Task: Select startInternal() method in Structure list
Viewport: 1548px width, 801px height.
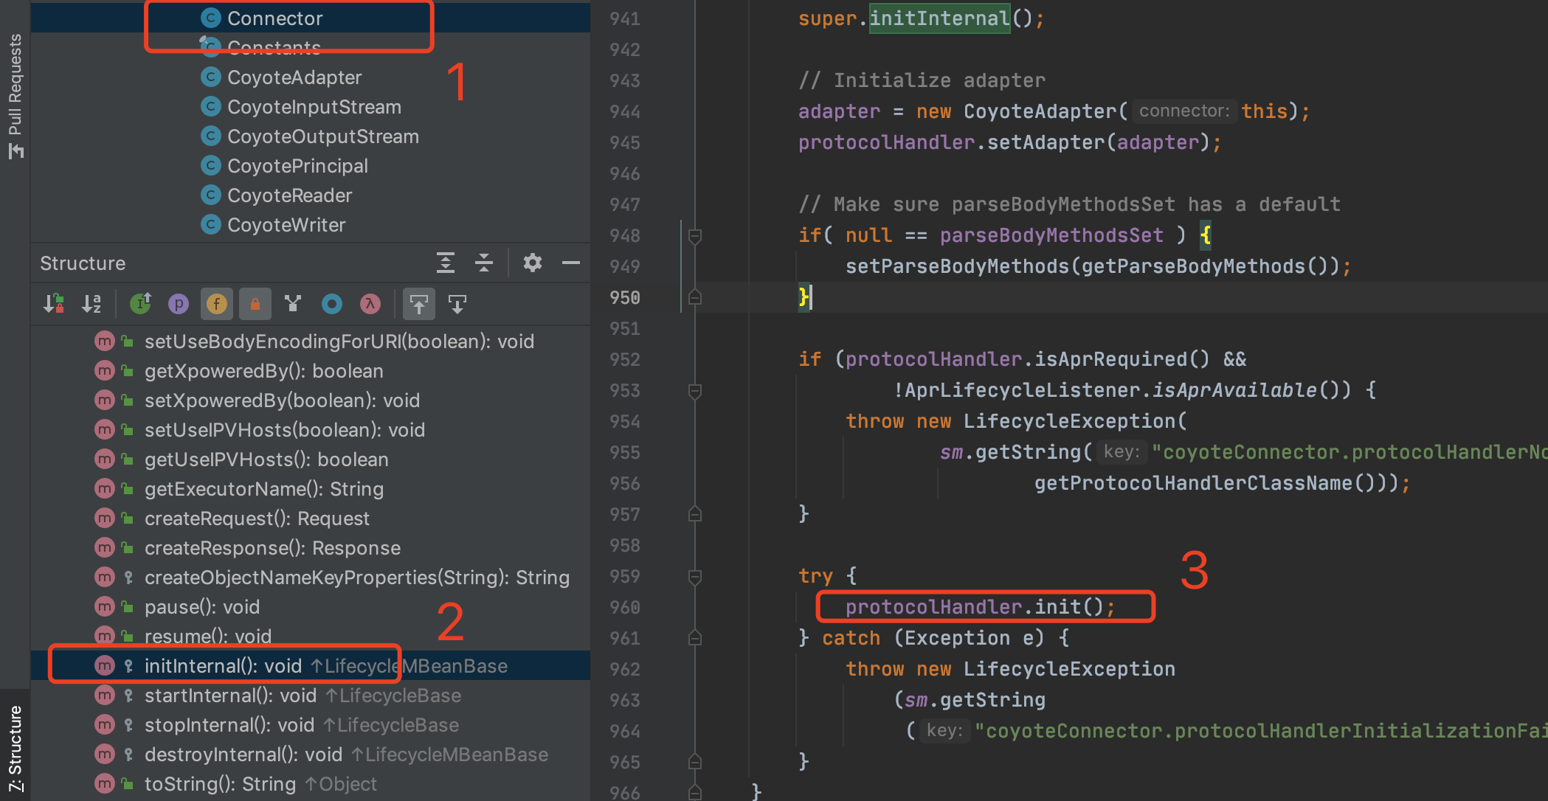Action: [230, 696]
